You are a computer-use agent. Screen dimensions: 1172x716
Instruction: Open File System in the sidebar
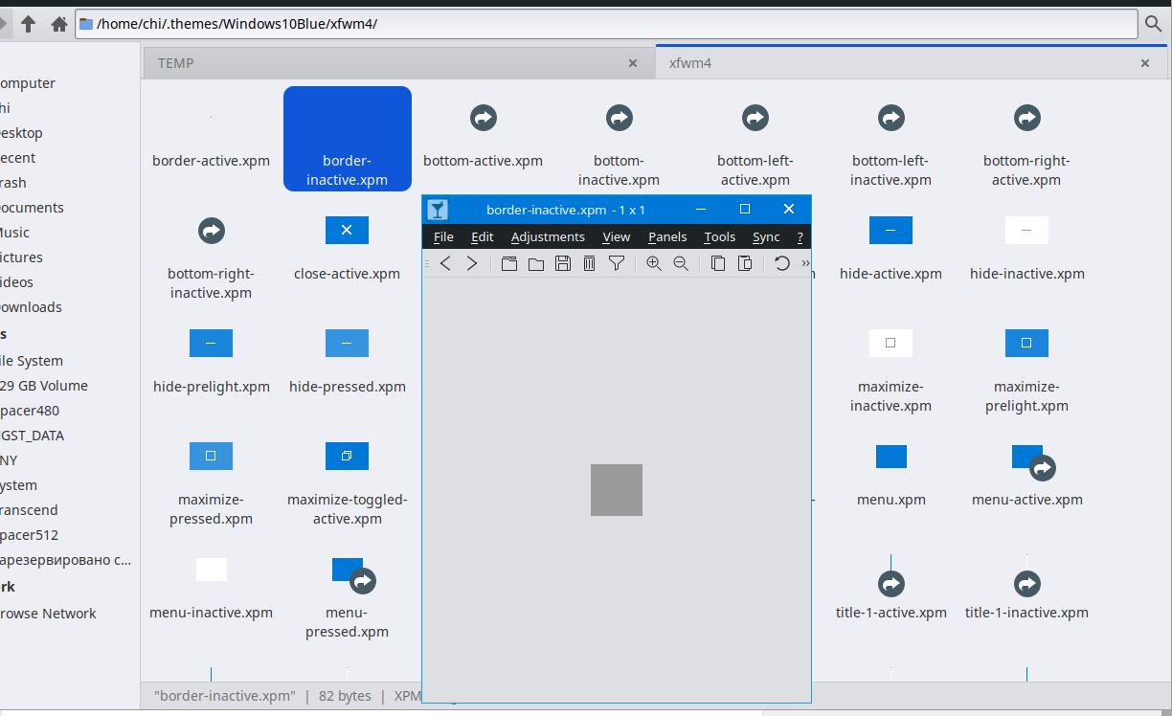tap(31, 361)
